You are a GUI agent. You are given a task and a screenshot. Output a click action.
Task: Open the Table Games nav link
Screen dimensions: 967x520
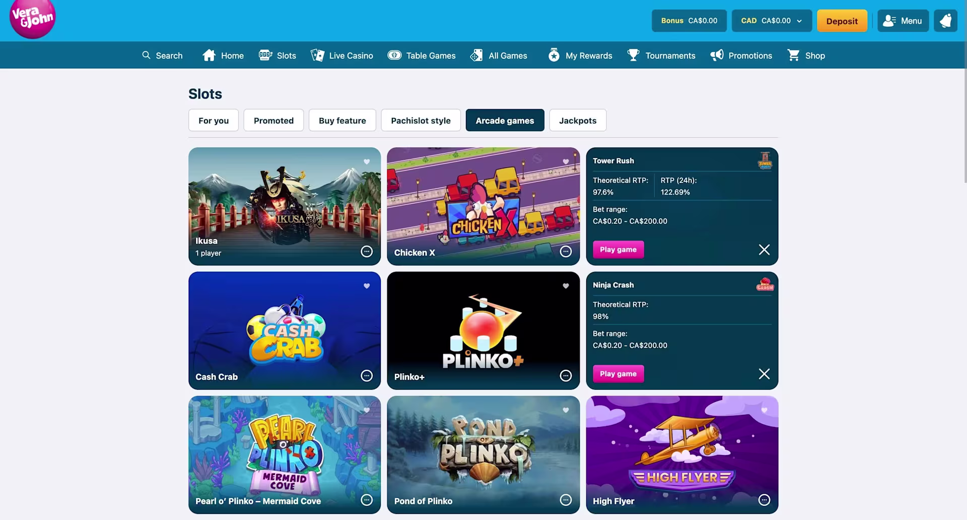click(422, 55)
